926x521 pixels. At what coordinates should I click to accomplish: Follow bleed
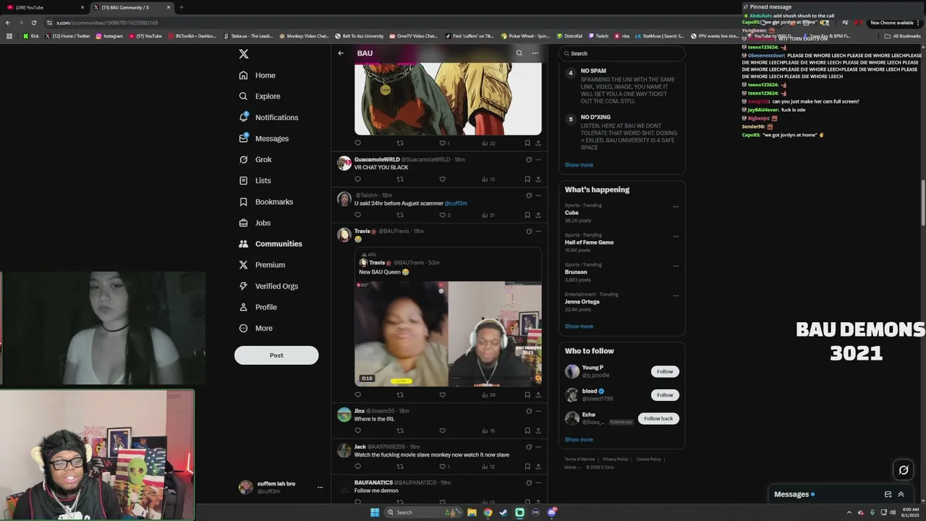point(665,395)
